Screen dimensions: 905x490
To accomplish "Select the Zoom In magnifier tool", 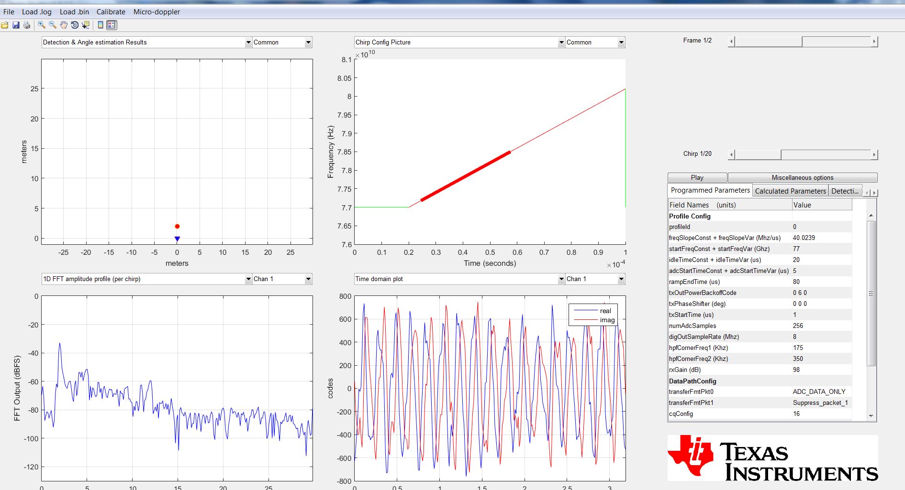I will [42, 25].
